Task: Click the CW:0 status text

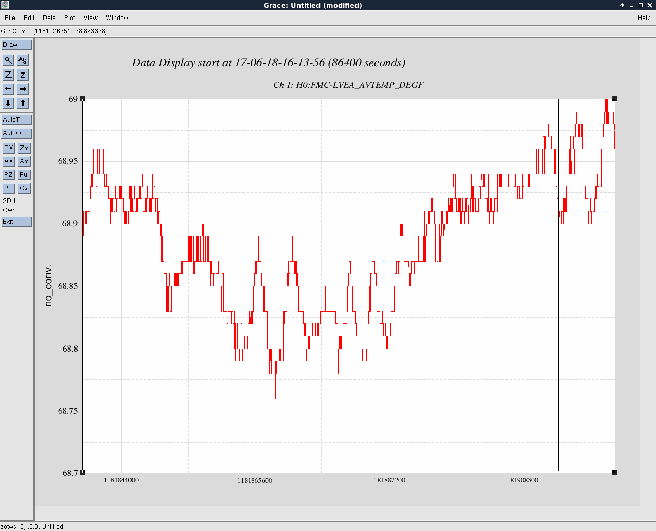Action: tap(10, 210)
